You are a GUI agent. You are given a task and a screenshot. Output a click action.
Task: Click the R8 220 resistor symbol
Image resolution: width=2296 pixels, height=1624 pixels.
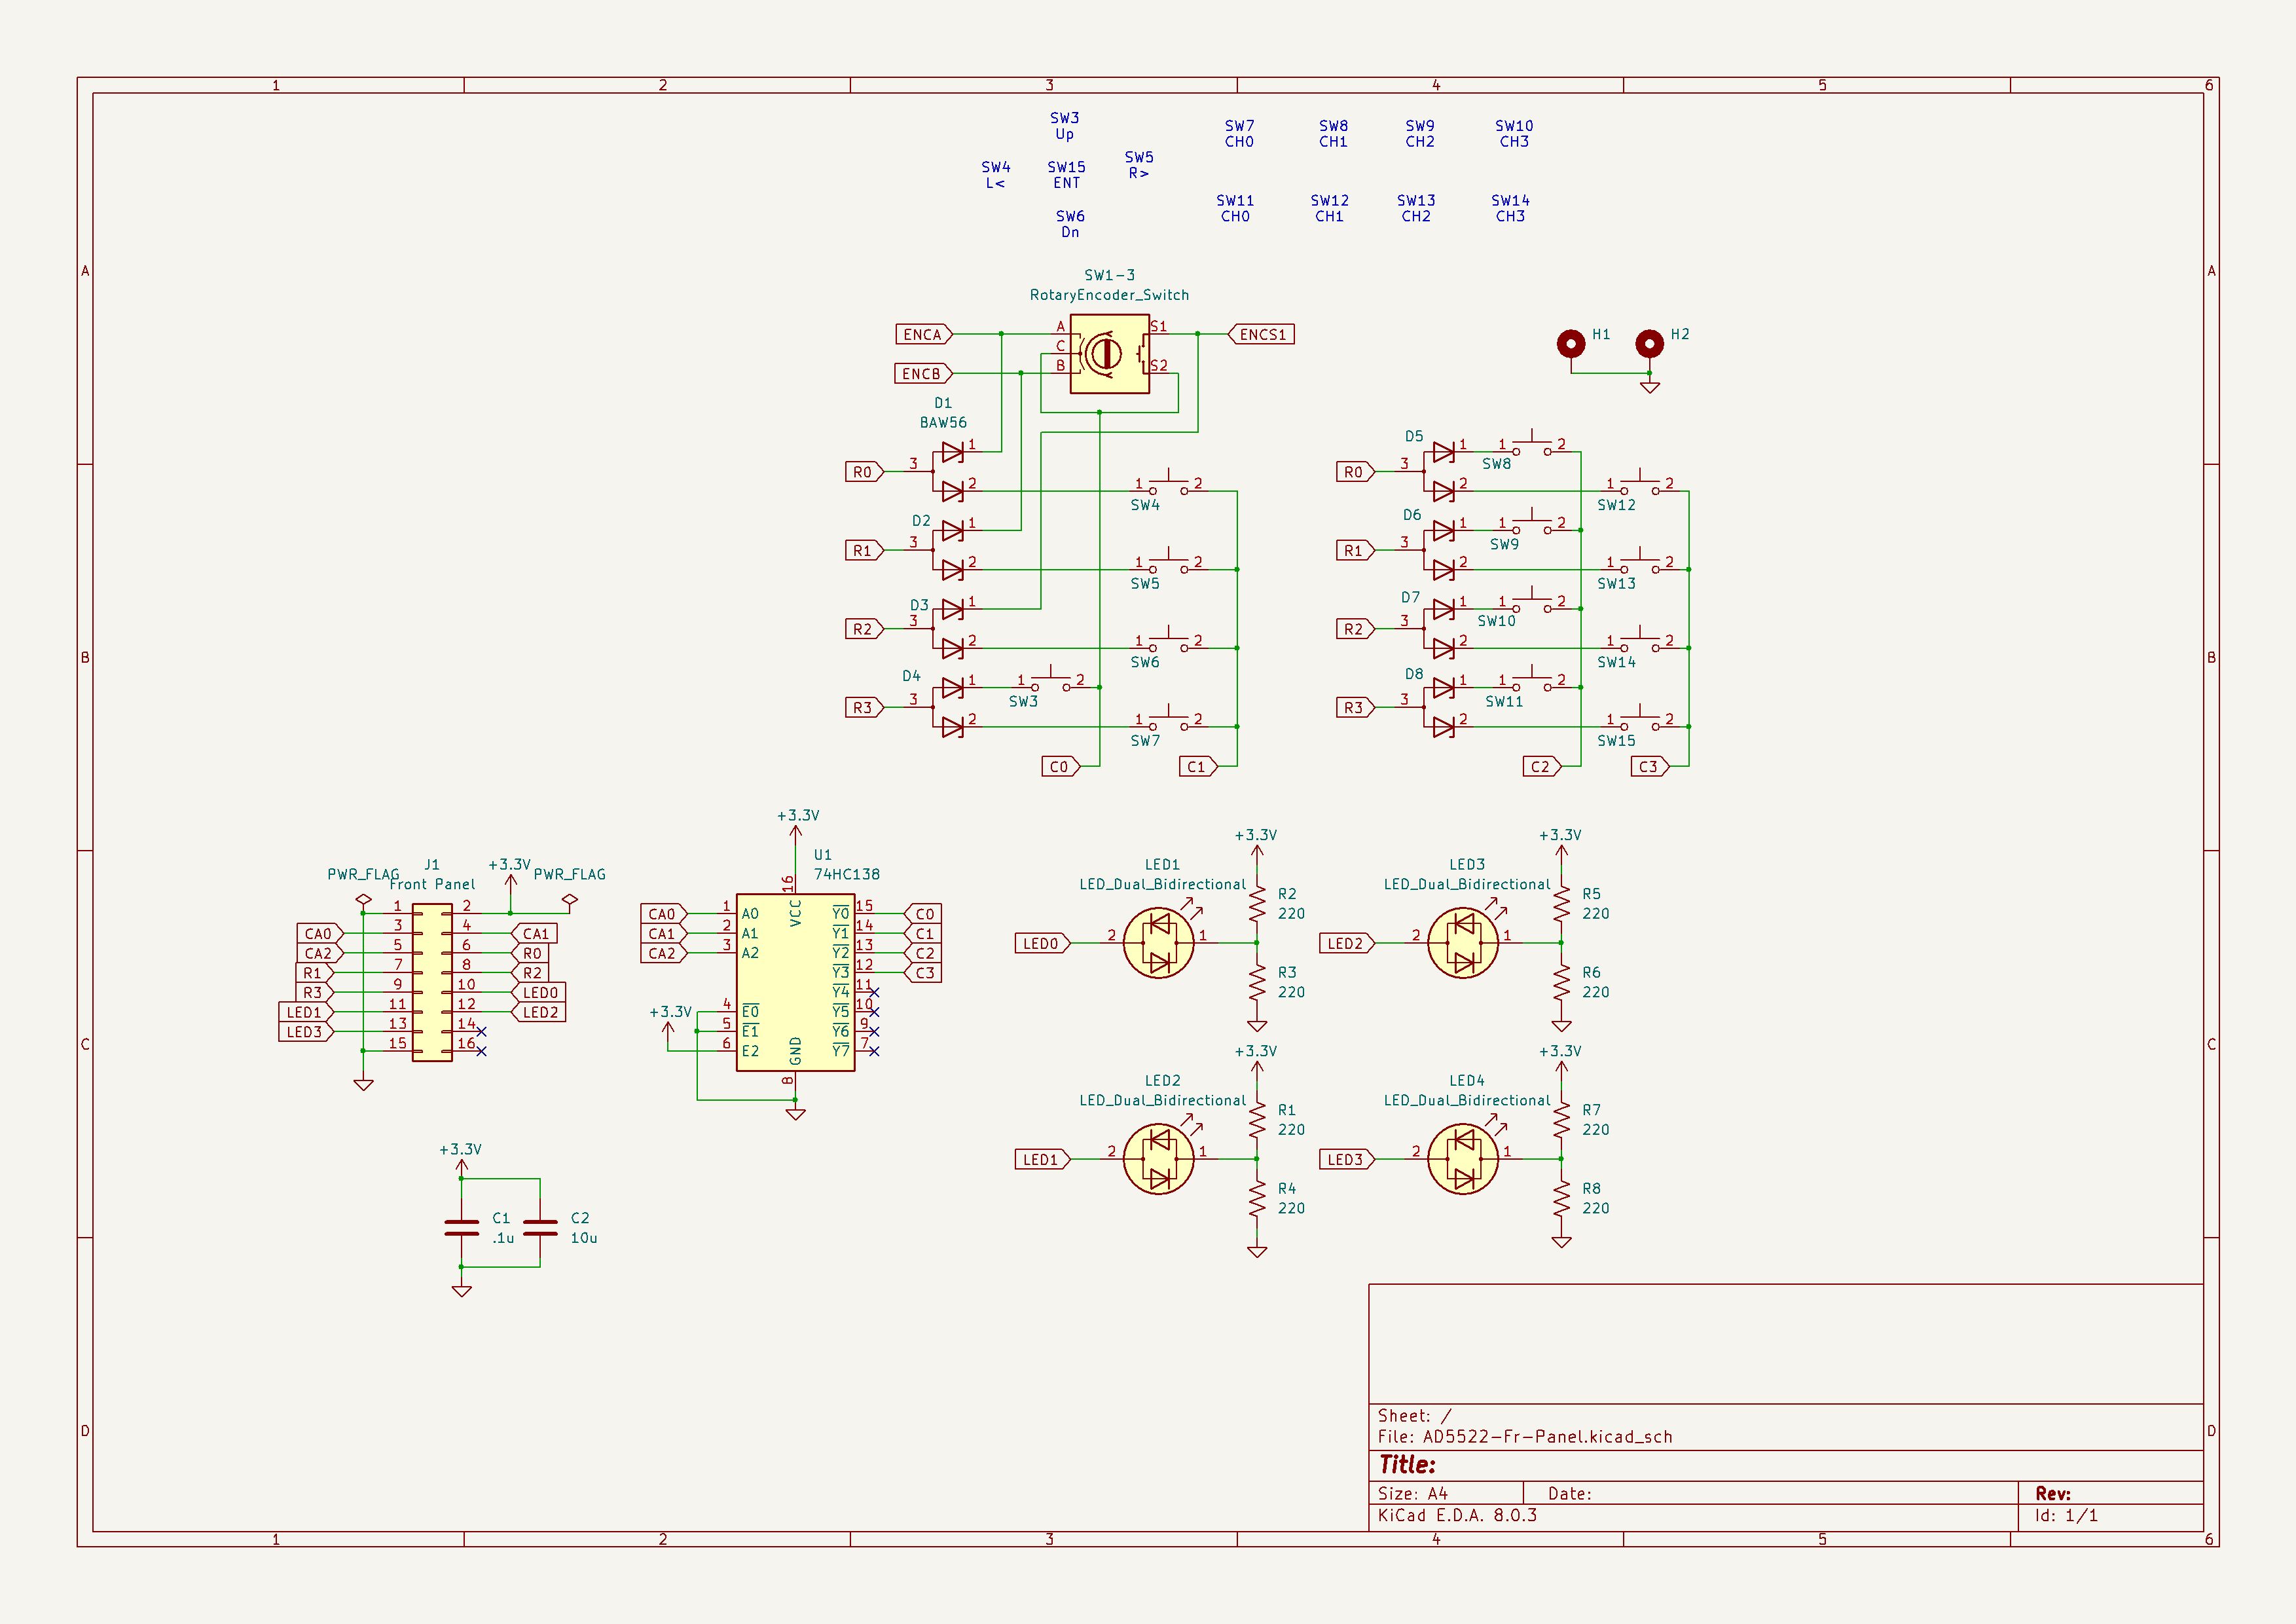click(1561, 1198)
